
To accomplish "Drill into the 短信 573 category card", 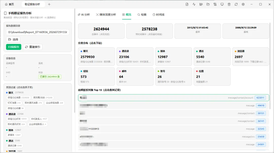I will [x=96, y=76].
